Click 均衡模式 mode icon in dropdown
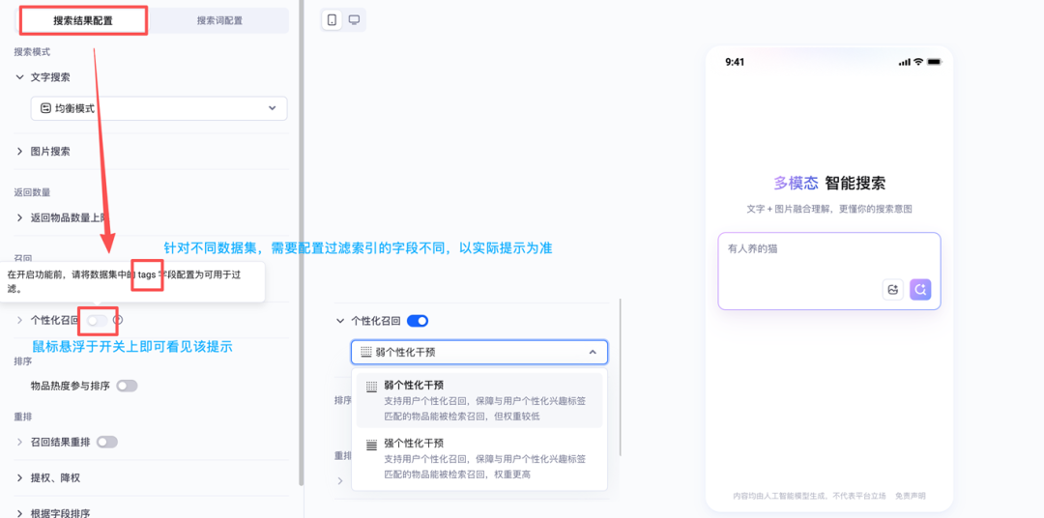 click(x=46, y=108)
